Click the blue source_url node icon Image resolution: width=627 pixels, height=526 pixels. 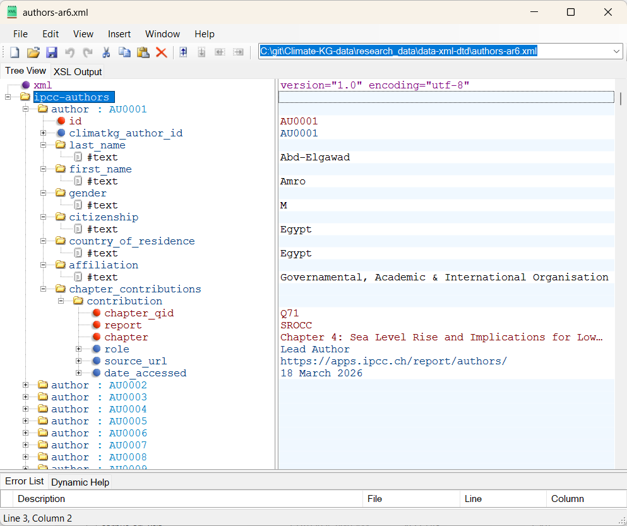coord(97,361)
